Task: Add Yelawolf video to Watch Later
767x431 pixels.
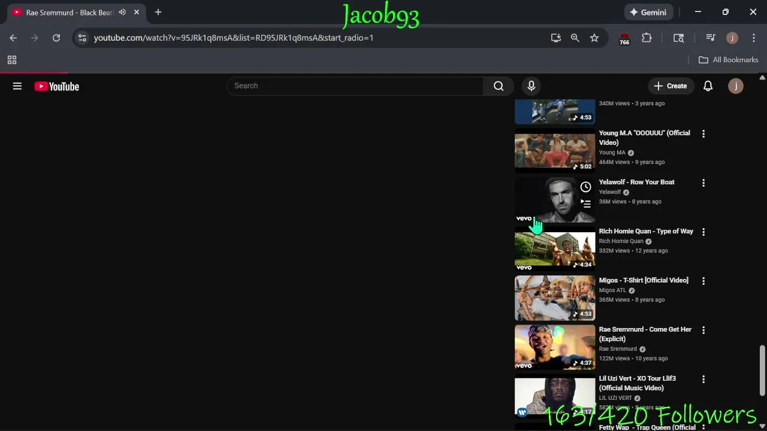Action: click(x=585, y=187)
